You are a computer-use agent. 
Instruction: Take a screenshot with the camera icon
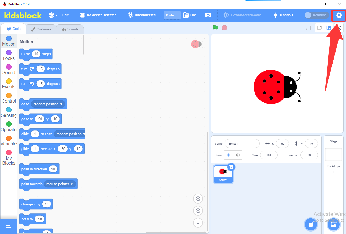(x=208, y=15)
